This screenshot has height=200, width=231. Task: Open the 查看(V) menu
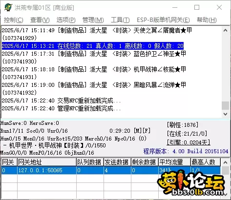click(x=40, y=20)
